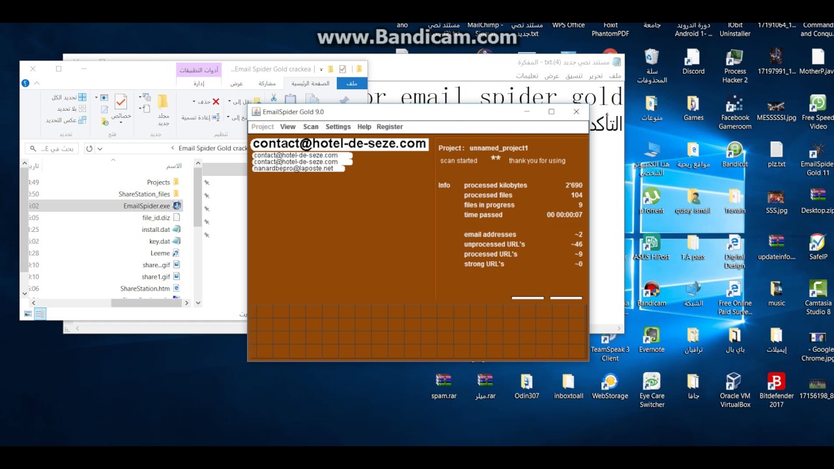The height and width of the screenshot is (469, 834).
Task: Select file_id.diz in the file list
Action: [162, 218]
